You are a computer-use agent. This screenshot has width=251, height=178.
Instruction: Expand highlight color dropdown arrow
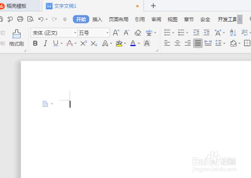point(125,44)
